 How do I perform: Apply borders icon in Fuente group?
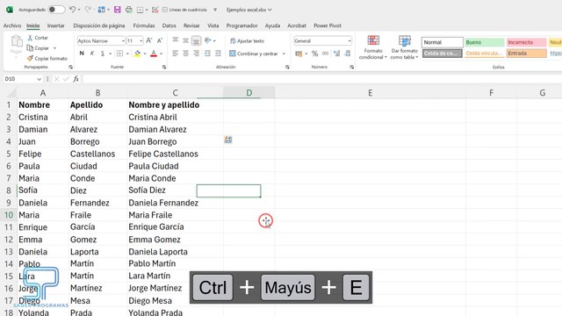119,54
